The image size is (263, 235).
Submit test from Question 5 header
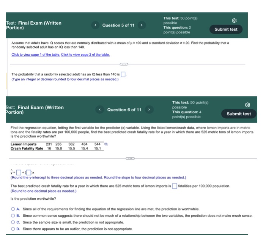[x=226, y=29]
